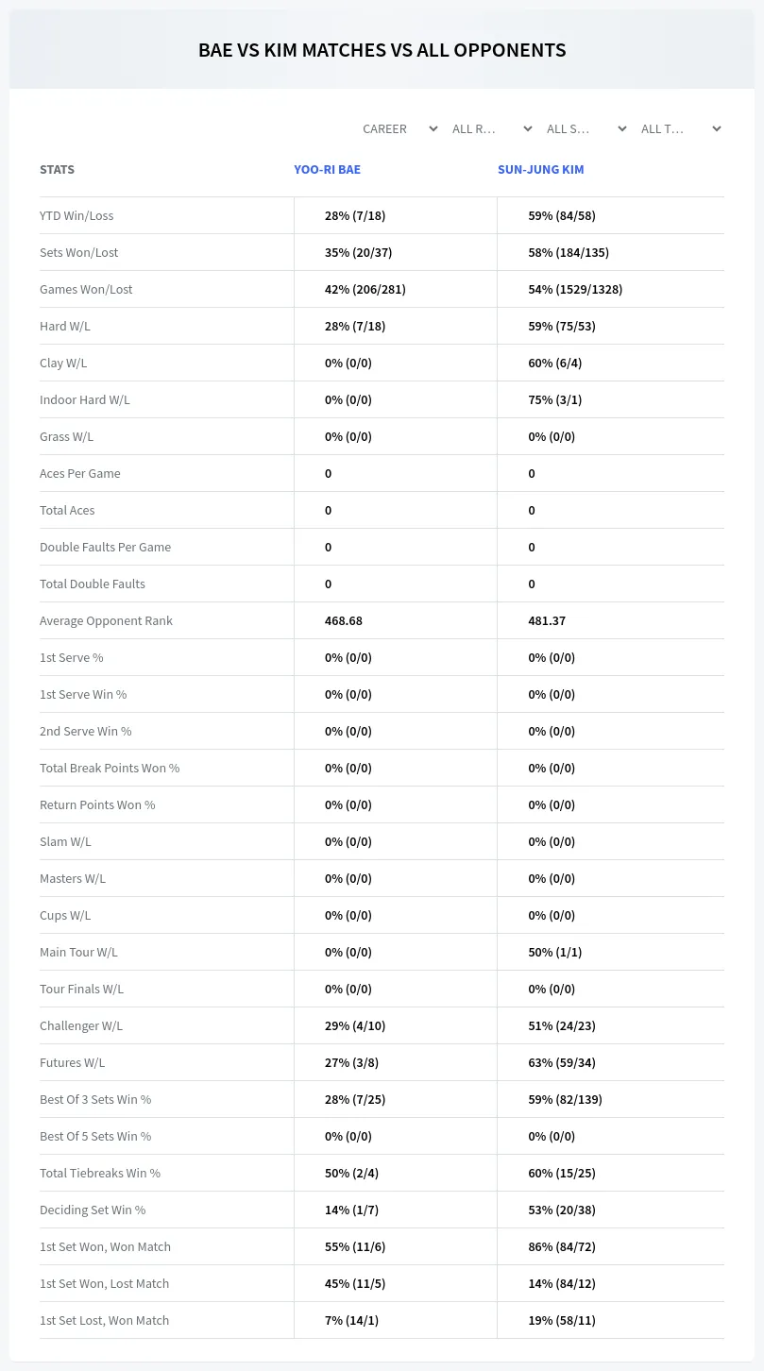Click the STATS column header
Screen dimensions: 764x1371
point(57,170)
